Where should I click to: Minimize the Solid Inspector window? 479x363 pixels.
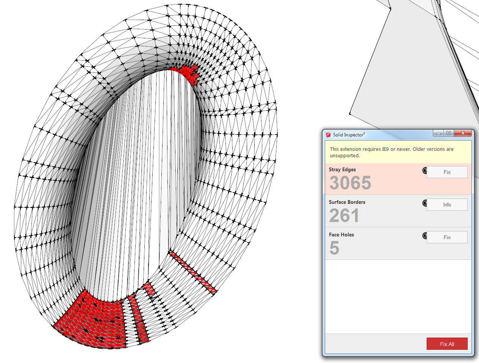pos(438,133)
